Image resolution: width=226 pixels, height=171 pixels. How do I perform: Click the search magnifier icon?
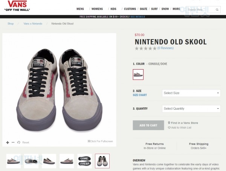point(217,10)
